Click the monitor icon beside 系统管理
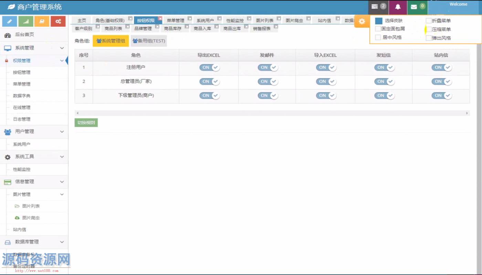482x275 pixels. pos(8,48)
